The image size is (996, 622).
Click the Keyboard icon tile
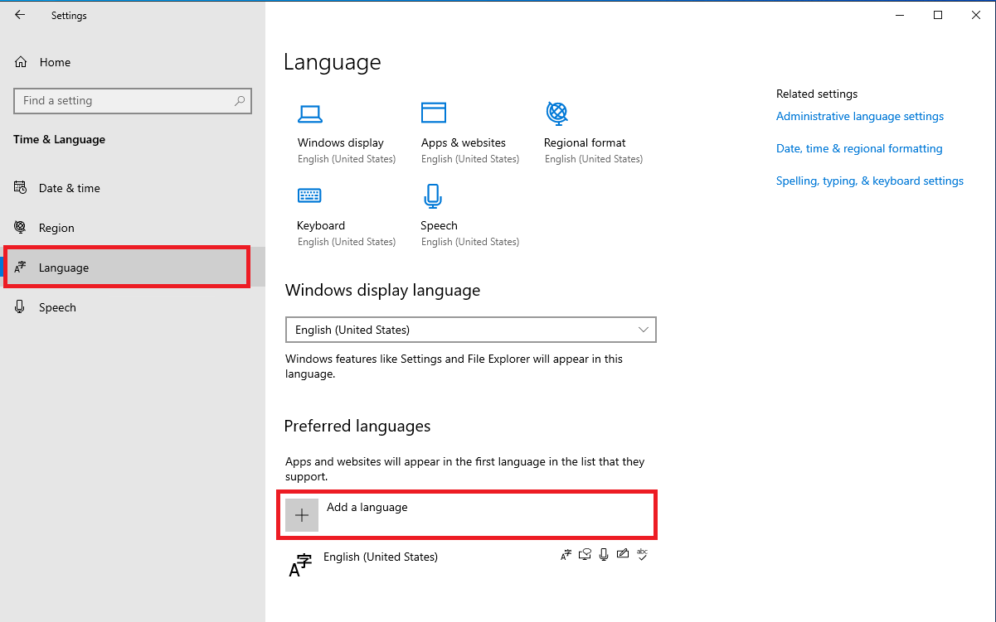(309, 195)
